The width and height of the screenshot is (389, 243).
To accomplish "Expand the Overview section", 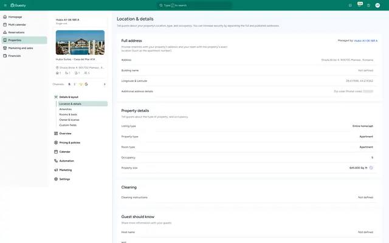I will (65, 134).
